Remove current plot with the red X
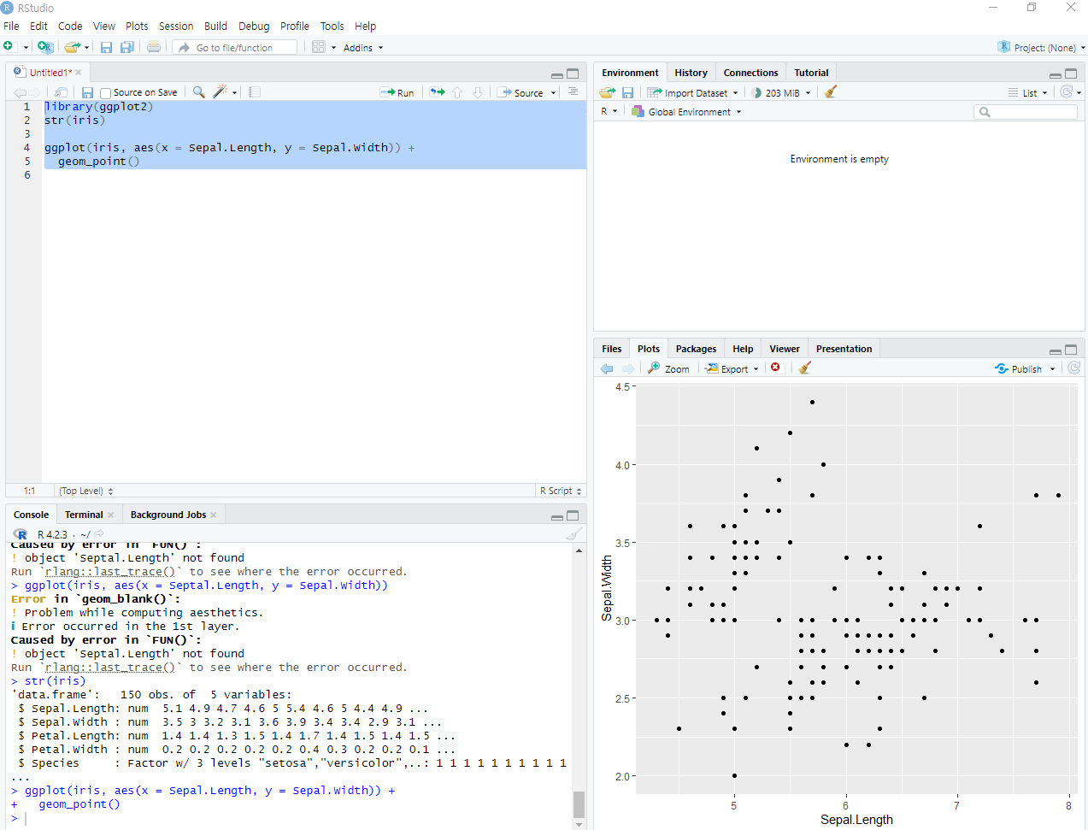Viewport: 1088px width, 830px height. [x=775, y=368]
